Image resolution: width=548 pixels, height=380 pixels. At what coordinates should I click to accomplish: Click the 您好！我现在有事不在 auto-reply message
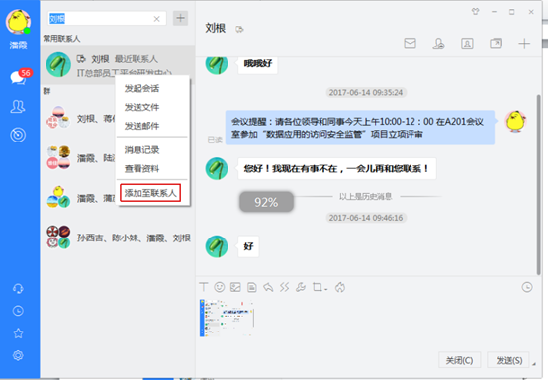(337, 169)
